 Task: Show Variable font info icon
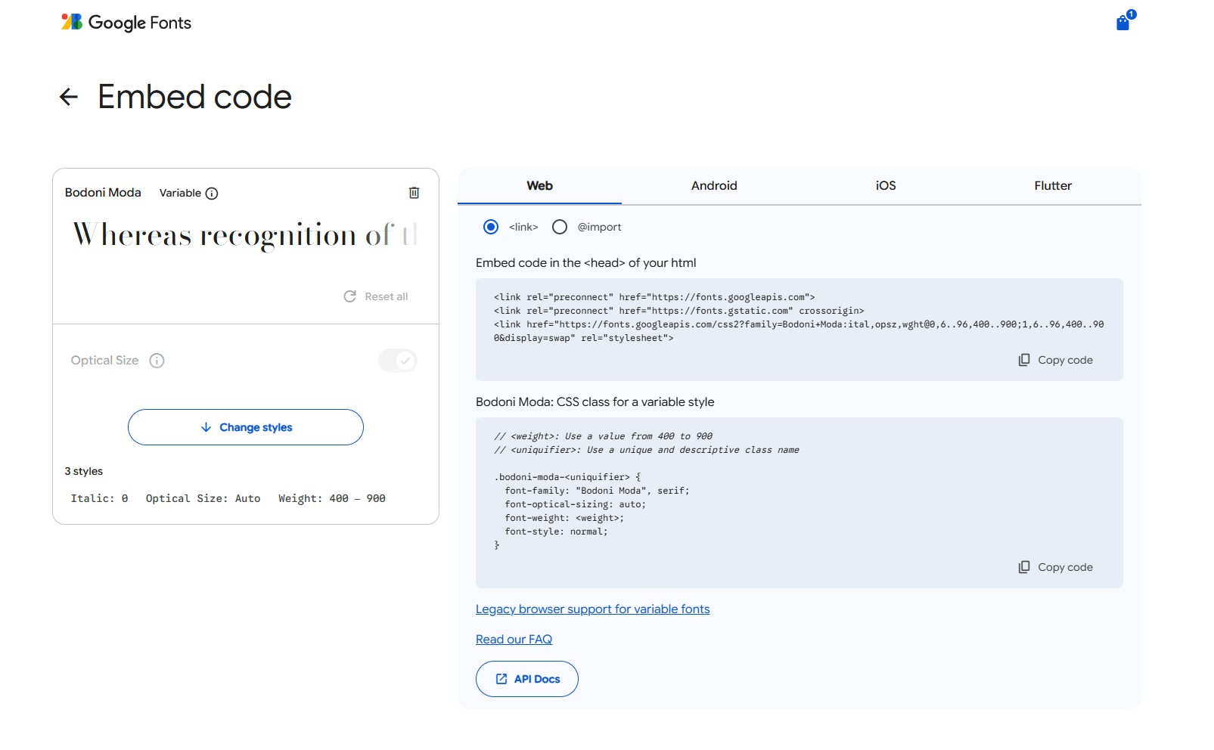click(212, 194)
